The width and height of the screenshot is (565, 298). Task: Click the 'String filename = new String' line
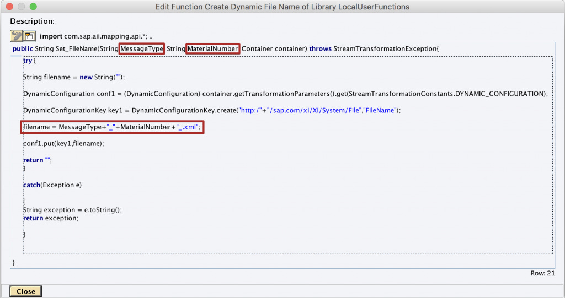point(74,77)
